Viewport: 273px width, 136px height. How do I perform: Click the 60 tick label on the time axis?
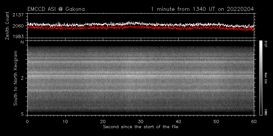[254, 121]
